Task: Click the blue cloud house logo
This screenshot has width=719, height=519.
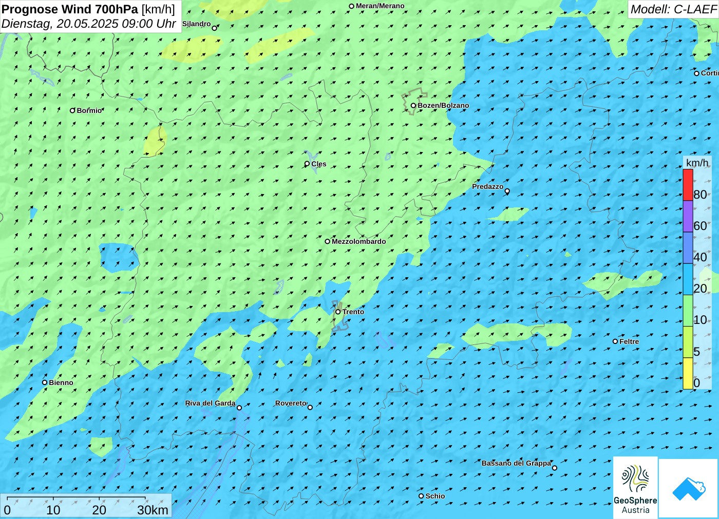Action: pyautogui.click(x=688, y=488)
